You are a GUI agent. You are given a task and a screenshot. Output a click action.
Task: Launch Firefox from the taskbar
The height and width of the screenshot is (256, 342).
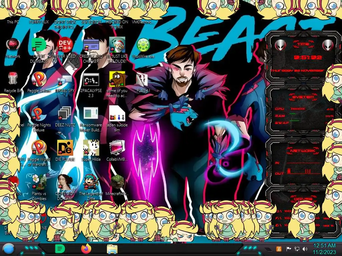point(86,249)
